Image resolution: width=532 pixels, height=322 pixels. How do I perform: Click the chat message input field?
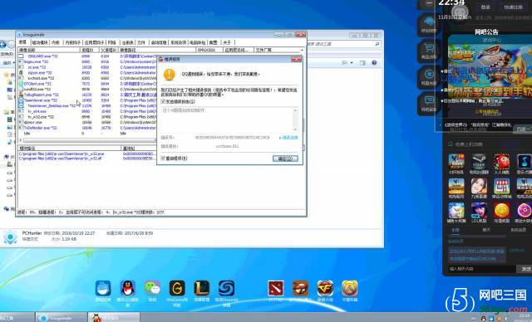coord(482,269)
